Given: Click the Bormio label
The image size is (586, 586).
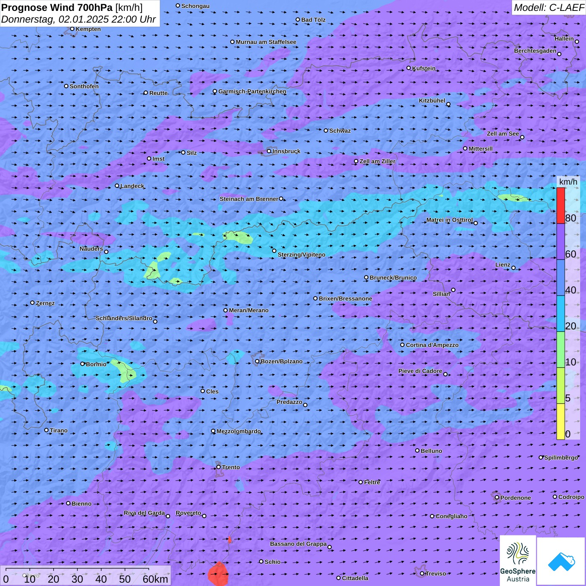Looking at the screenshot, I should click(96, 364).
